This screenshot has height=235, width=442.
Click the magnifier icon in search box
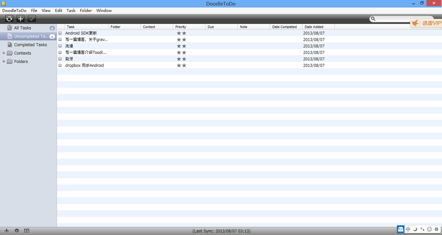pos(373,19)
